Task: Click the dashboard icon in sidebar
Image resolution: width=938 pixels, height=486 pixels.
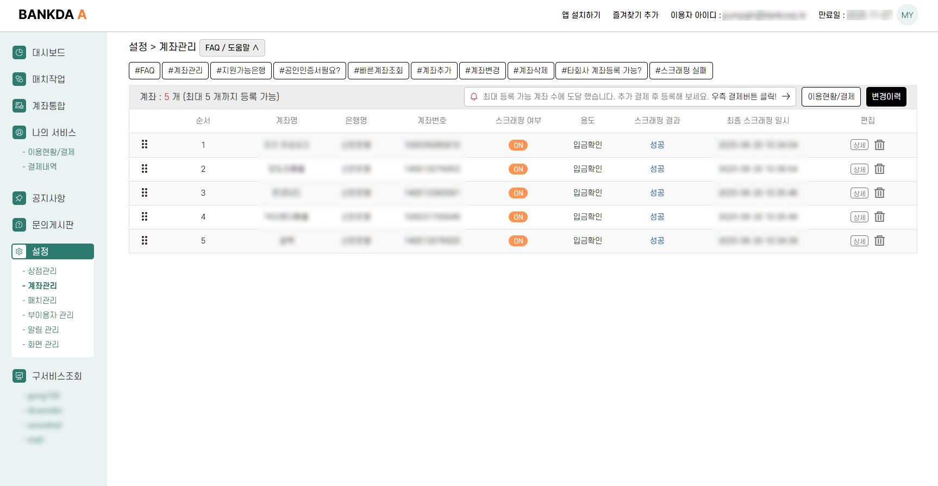Action: 19,52
